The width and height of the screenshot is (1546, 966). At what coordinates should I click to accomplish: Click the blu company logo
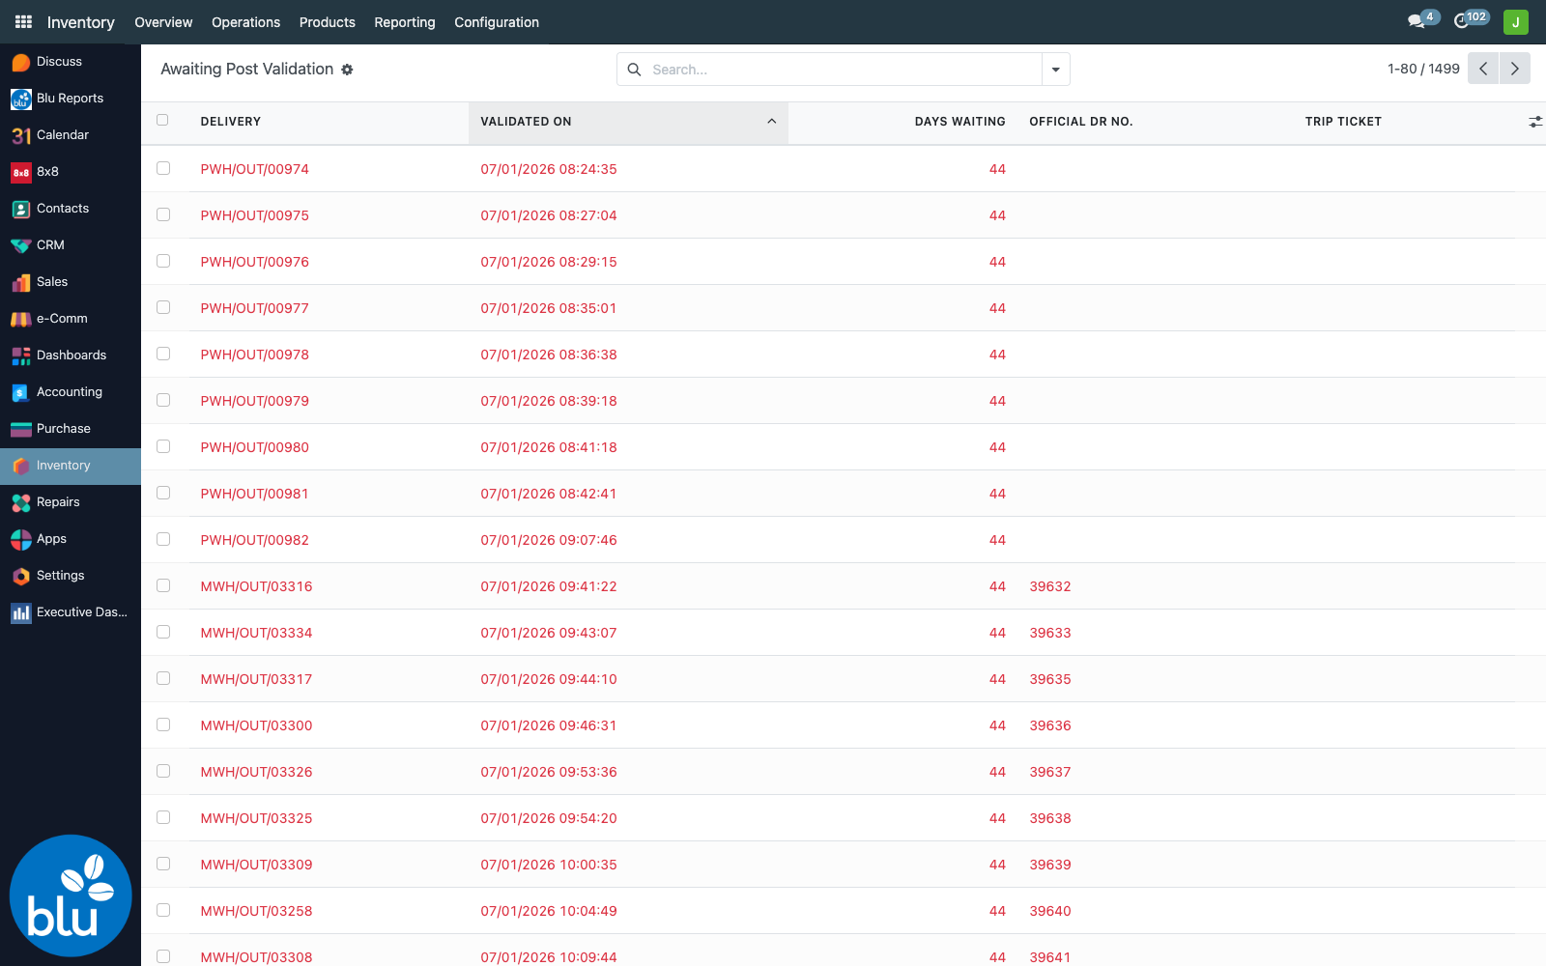point(71,895)
